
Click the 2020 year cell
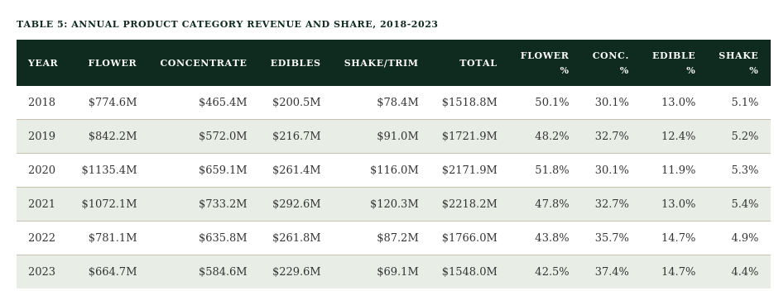click(41, 170)
